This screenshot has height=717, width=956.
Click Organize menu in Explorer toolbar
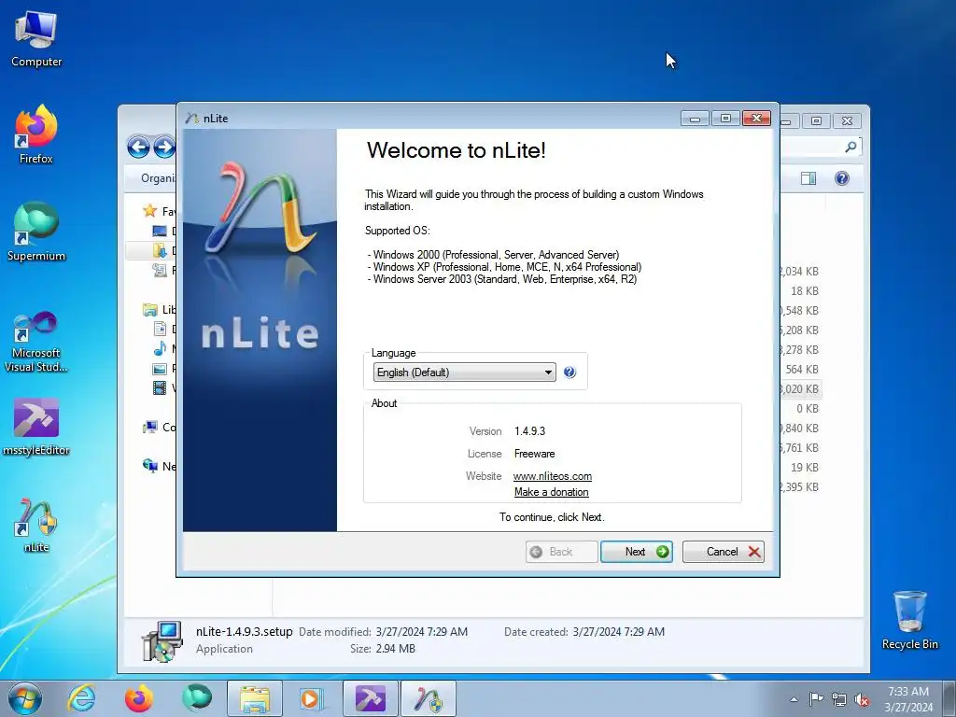coord(158,178)
